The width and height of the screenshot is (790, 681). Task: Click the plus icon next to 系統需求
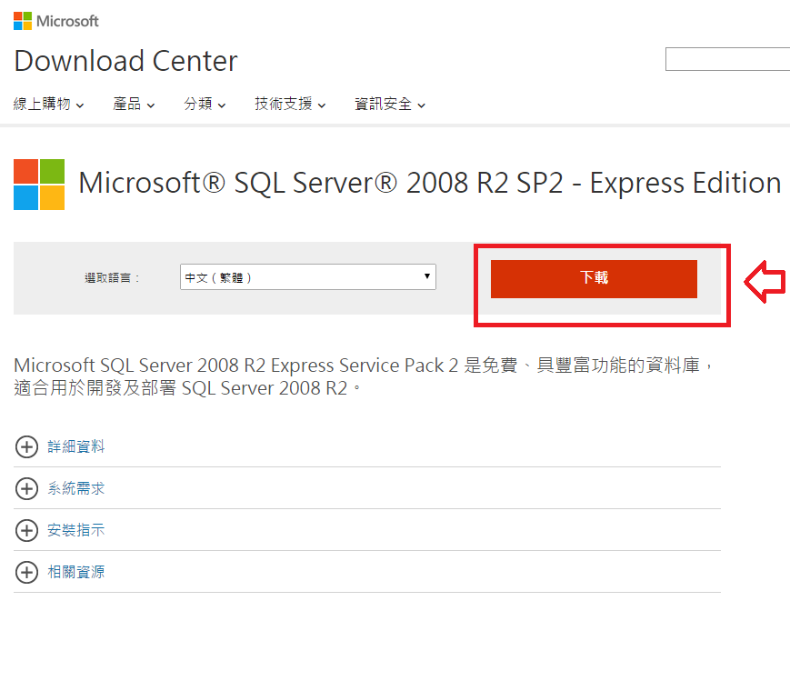(27, 488)
